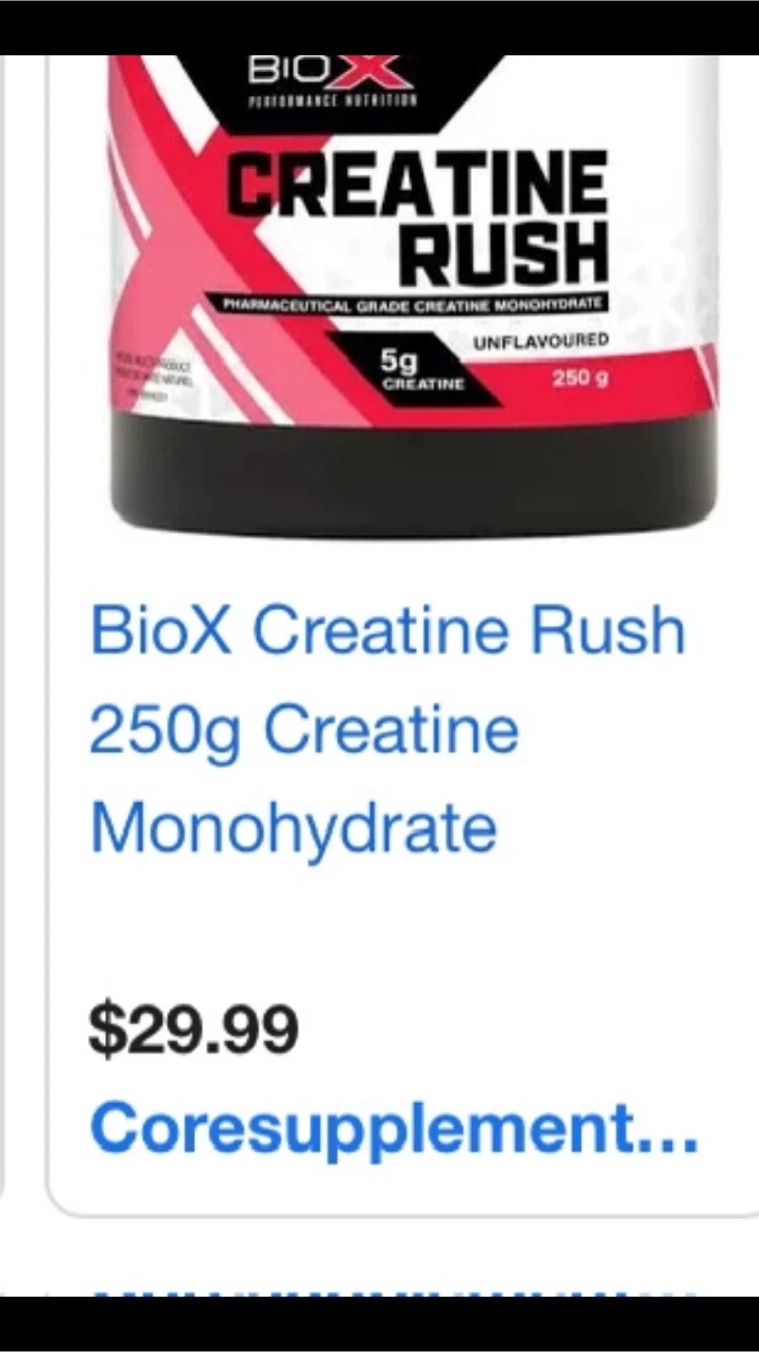Tap the previous product card edge at left

(x=3, y=627)
